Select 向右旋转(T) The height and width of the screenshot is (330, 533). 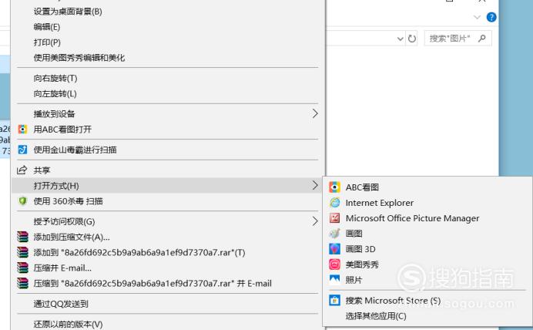point(55,78)
